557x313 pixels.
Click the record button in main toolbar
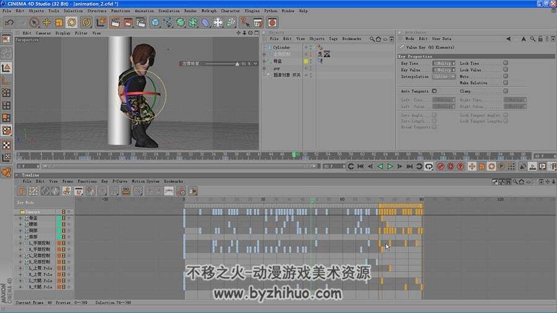[x=272, y=23]
